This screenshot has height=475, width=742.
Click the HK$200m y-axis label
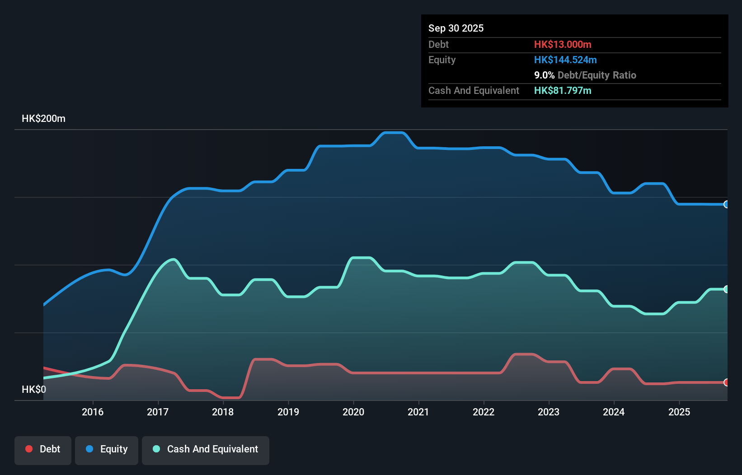coord(43,118)
